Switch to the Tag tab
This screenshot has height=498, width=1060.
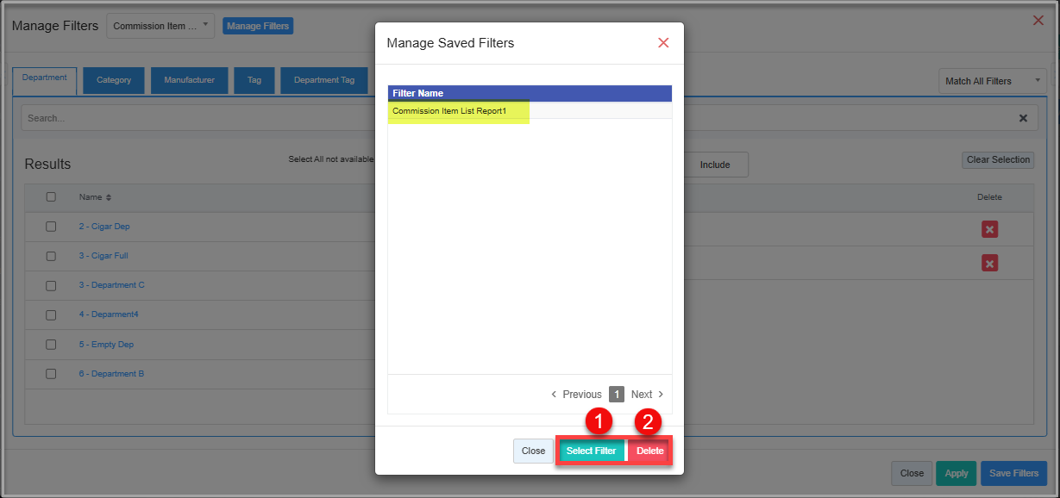254,80
